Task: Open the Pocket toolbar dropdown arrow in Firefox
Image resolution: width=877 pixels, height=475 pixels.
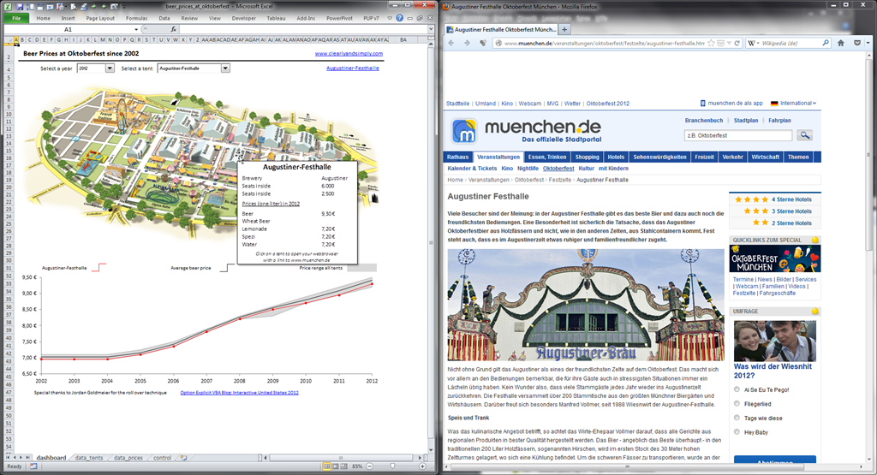Action: [x=868, y=43]
